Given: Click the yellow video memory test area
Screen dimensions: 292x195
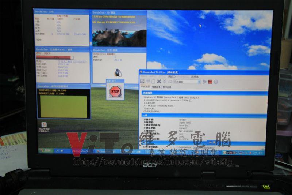Looking at the screenshot, I should pos(64,107).
